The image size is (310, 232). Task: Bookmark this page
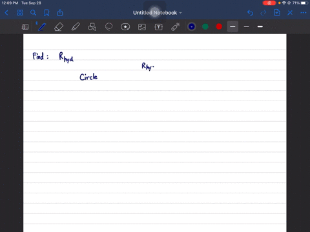[46, 13]
